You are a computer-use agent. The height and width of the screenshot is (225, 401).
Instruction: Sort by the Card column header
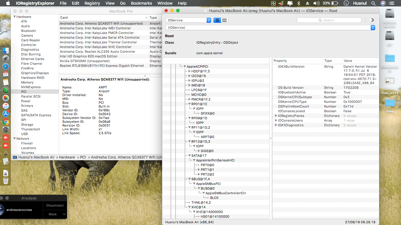[104, 18]
